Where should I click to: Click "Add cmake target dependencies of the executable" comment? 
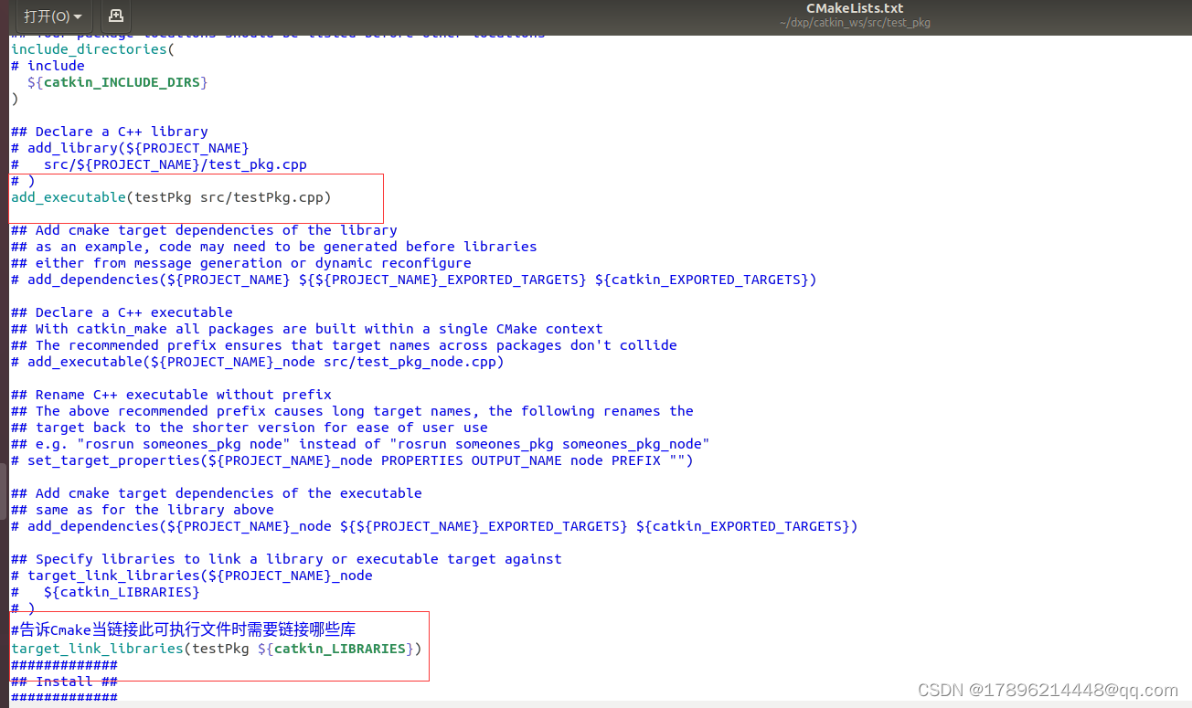[x=217, y=493]
